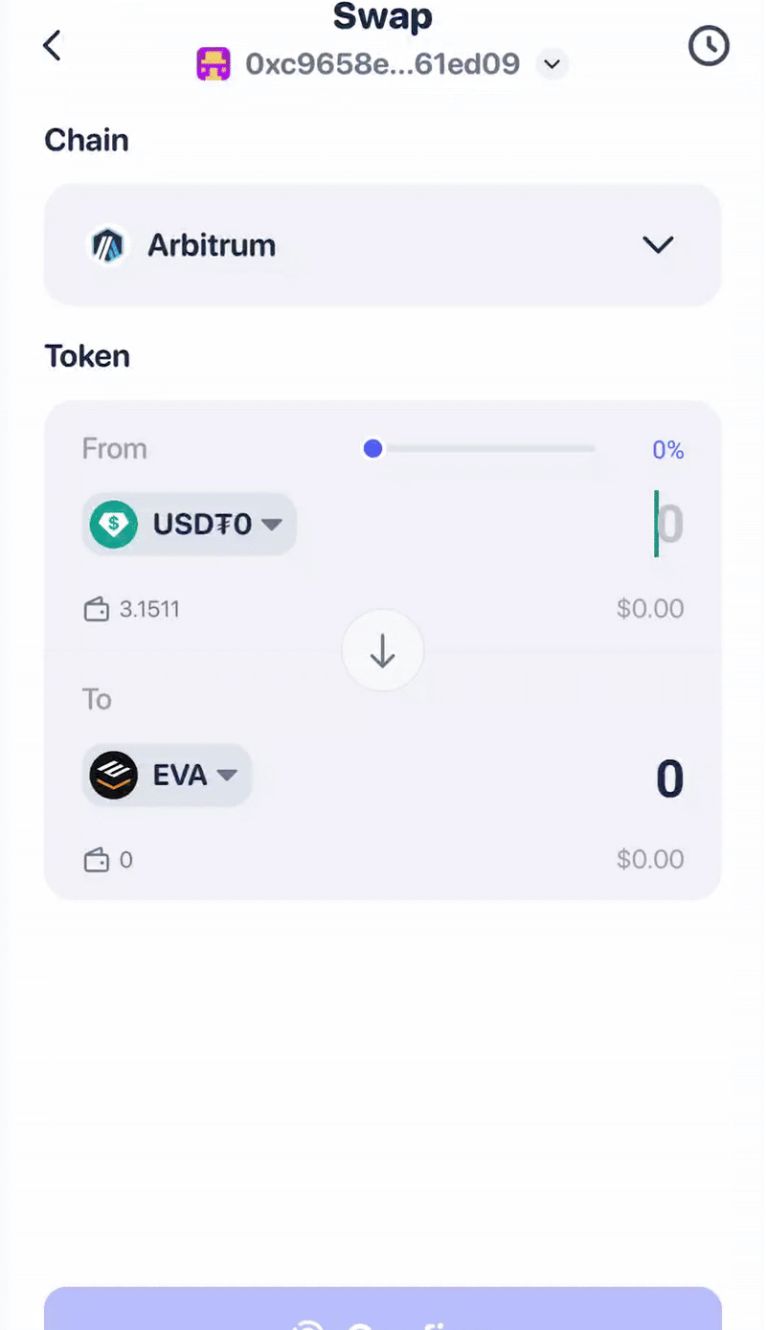Click the Arbitrum chain logo

click(108, 245)
